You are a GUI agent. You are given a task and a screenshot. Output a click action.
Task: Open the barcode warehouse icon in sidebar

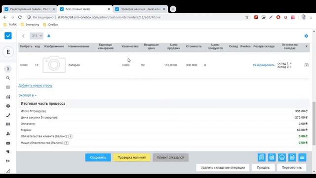click(x=8, y=124)
